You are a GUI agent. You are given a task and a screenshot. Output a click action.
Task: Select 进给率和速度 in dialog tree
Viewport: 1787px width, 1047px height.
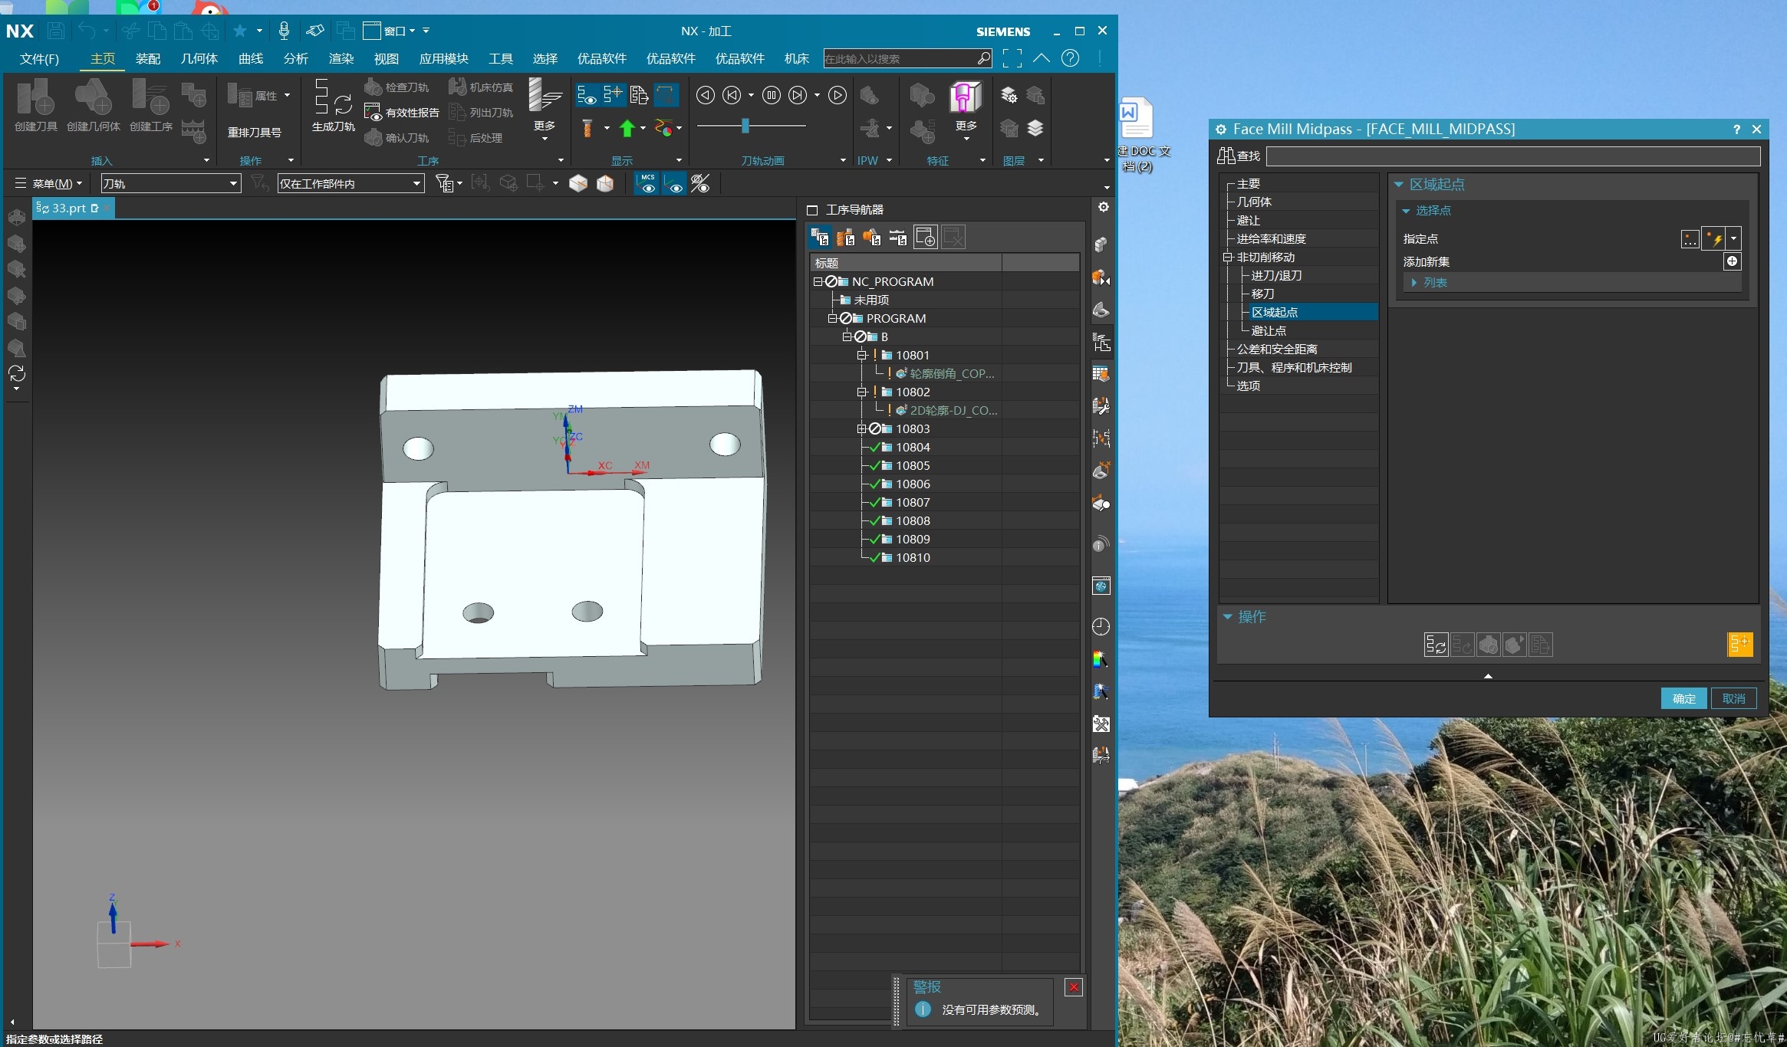[x=1271, y=238]
